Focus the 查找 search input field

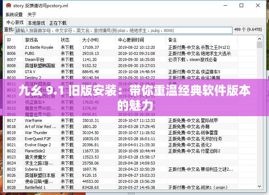coord(124,30)
